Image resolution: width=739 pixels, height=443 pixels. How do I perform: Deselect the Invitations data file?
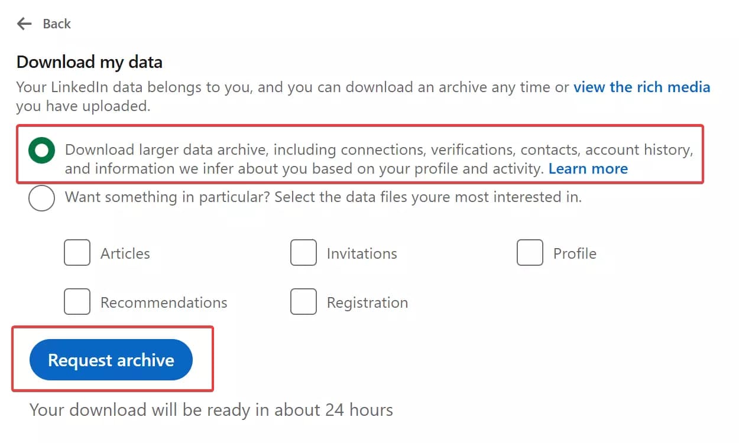coord(303,252)
